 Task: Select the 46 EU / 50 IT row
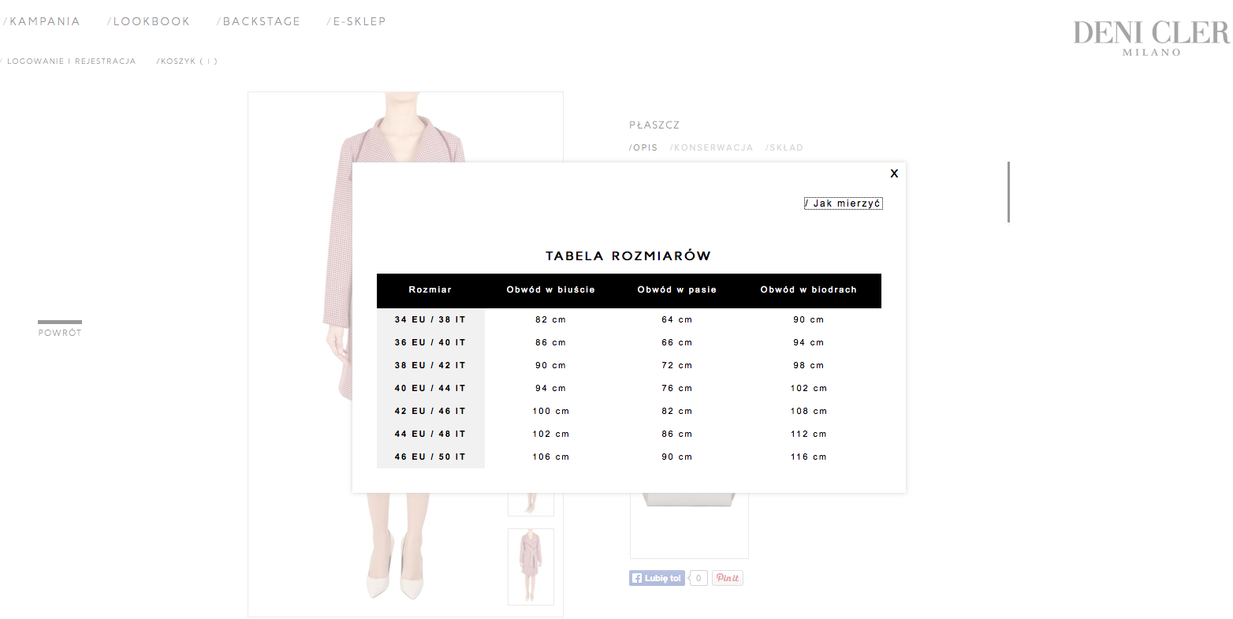[629, 457]
